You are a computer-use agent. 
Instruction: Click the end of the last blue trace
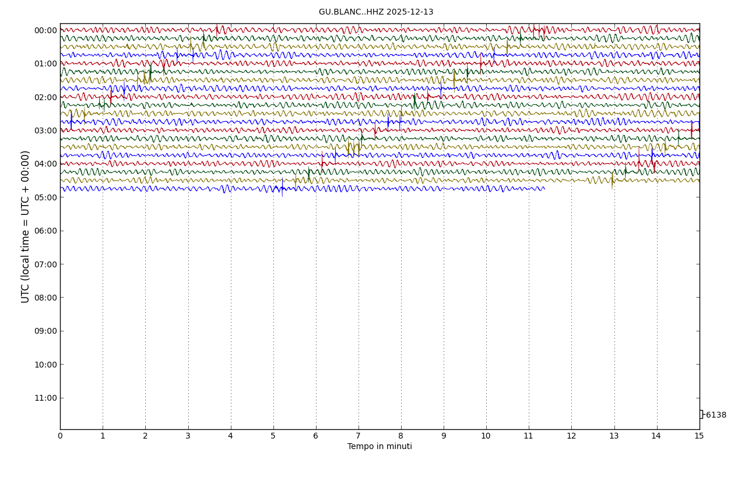click(544, 188)
